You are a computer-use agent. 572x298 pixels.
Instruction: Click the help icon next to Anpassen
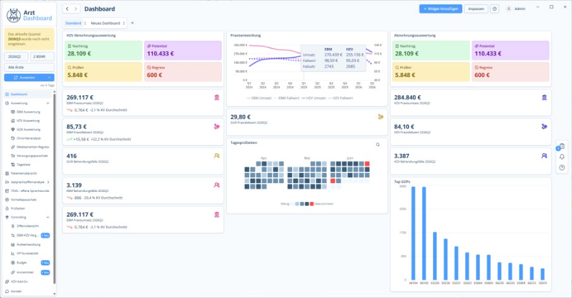tap(495, 9)
